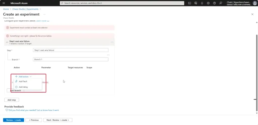Click the 'Experiment must contain at least one selector' message

[x=29, y=28]
